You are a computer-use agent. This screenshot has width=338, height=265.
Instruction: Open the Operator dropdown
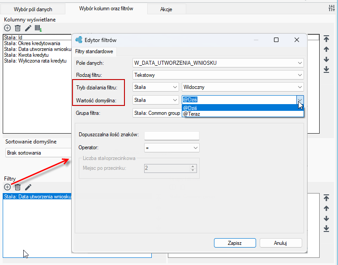[171, 148]
